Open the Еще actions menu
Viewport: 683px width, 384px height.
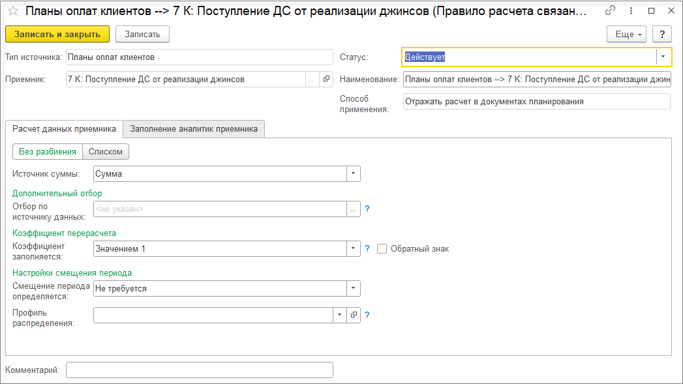click(x=626, y=34)
